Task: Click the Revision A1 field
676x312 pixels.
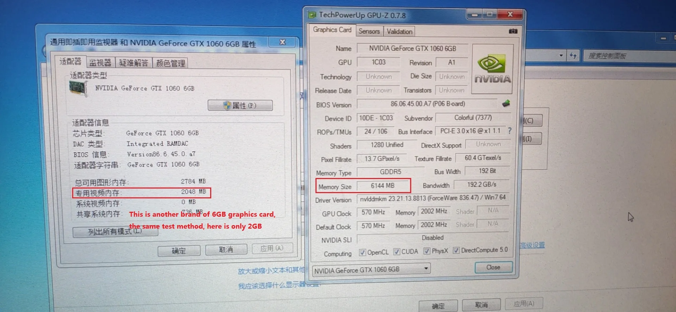Action: 452,63
